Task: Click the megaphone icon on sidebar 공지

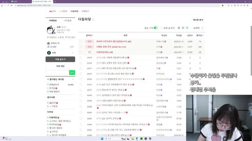Action: [x=50, y=103]
